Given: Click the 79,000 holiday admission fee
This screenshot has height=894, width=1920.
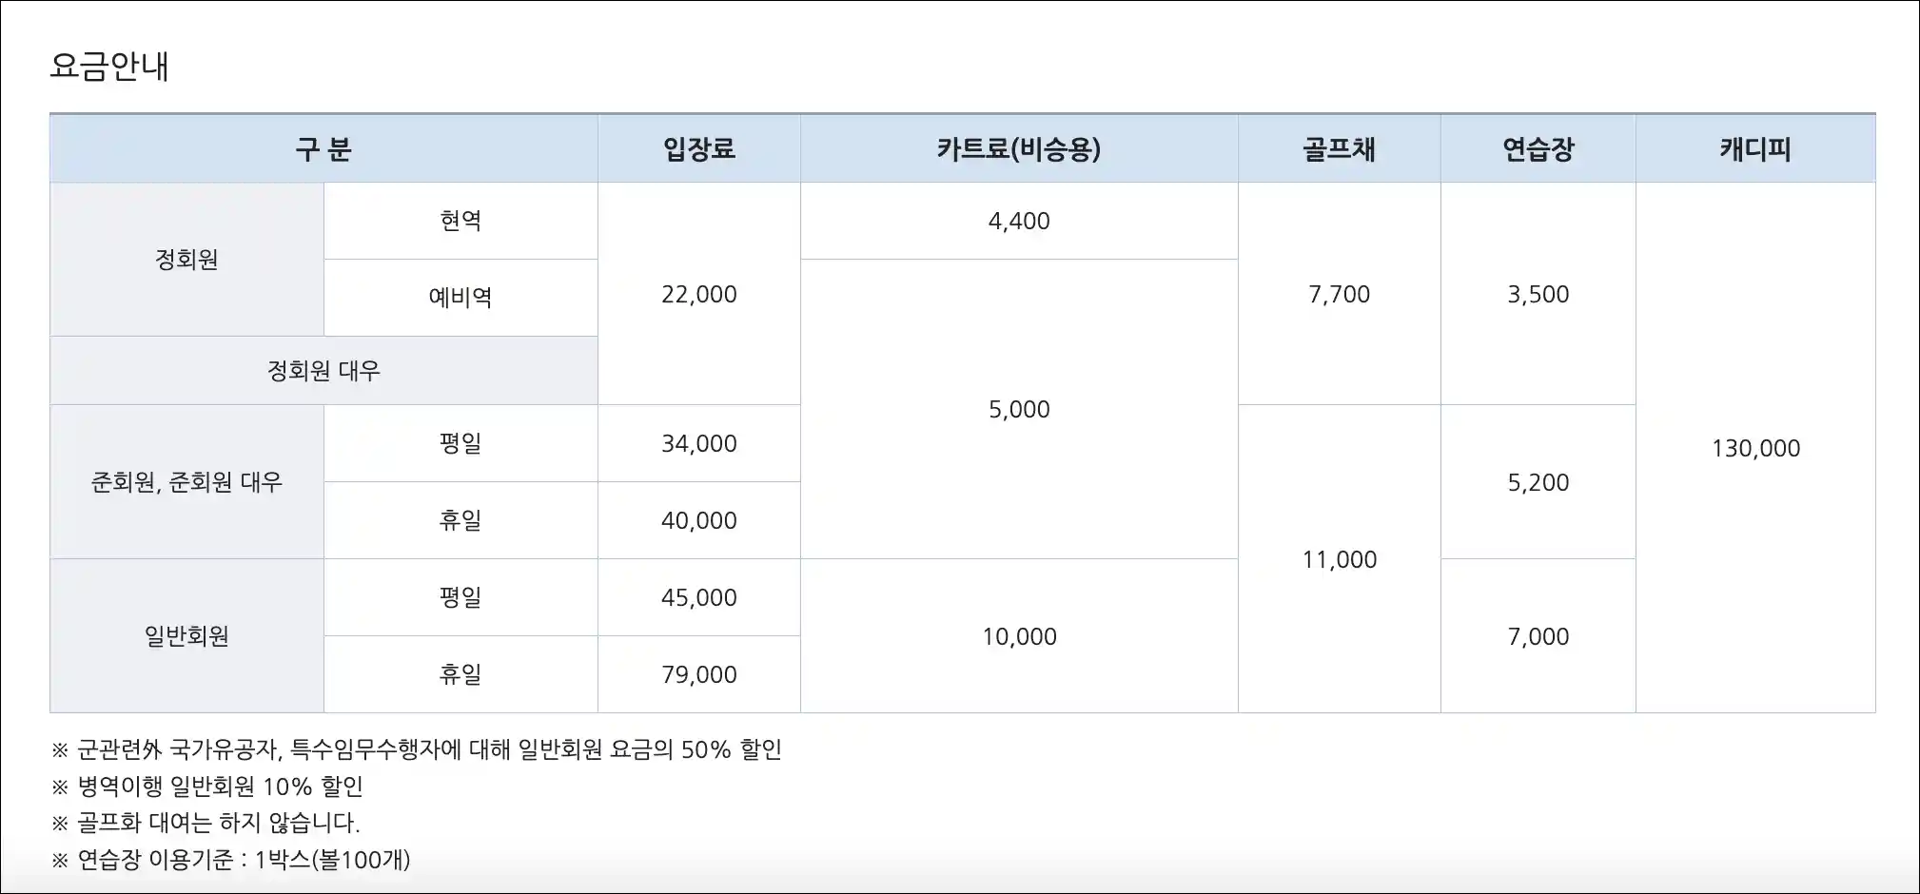Looking at the screenshot, I should tap(699, 674).
